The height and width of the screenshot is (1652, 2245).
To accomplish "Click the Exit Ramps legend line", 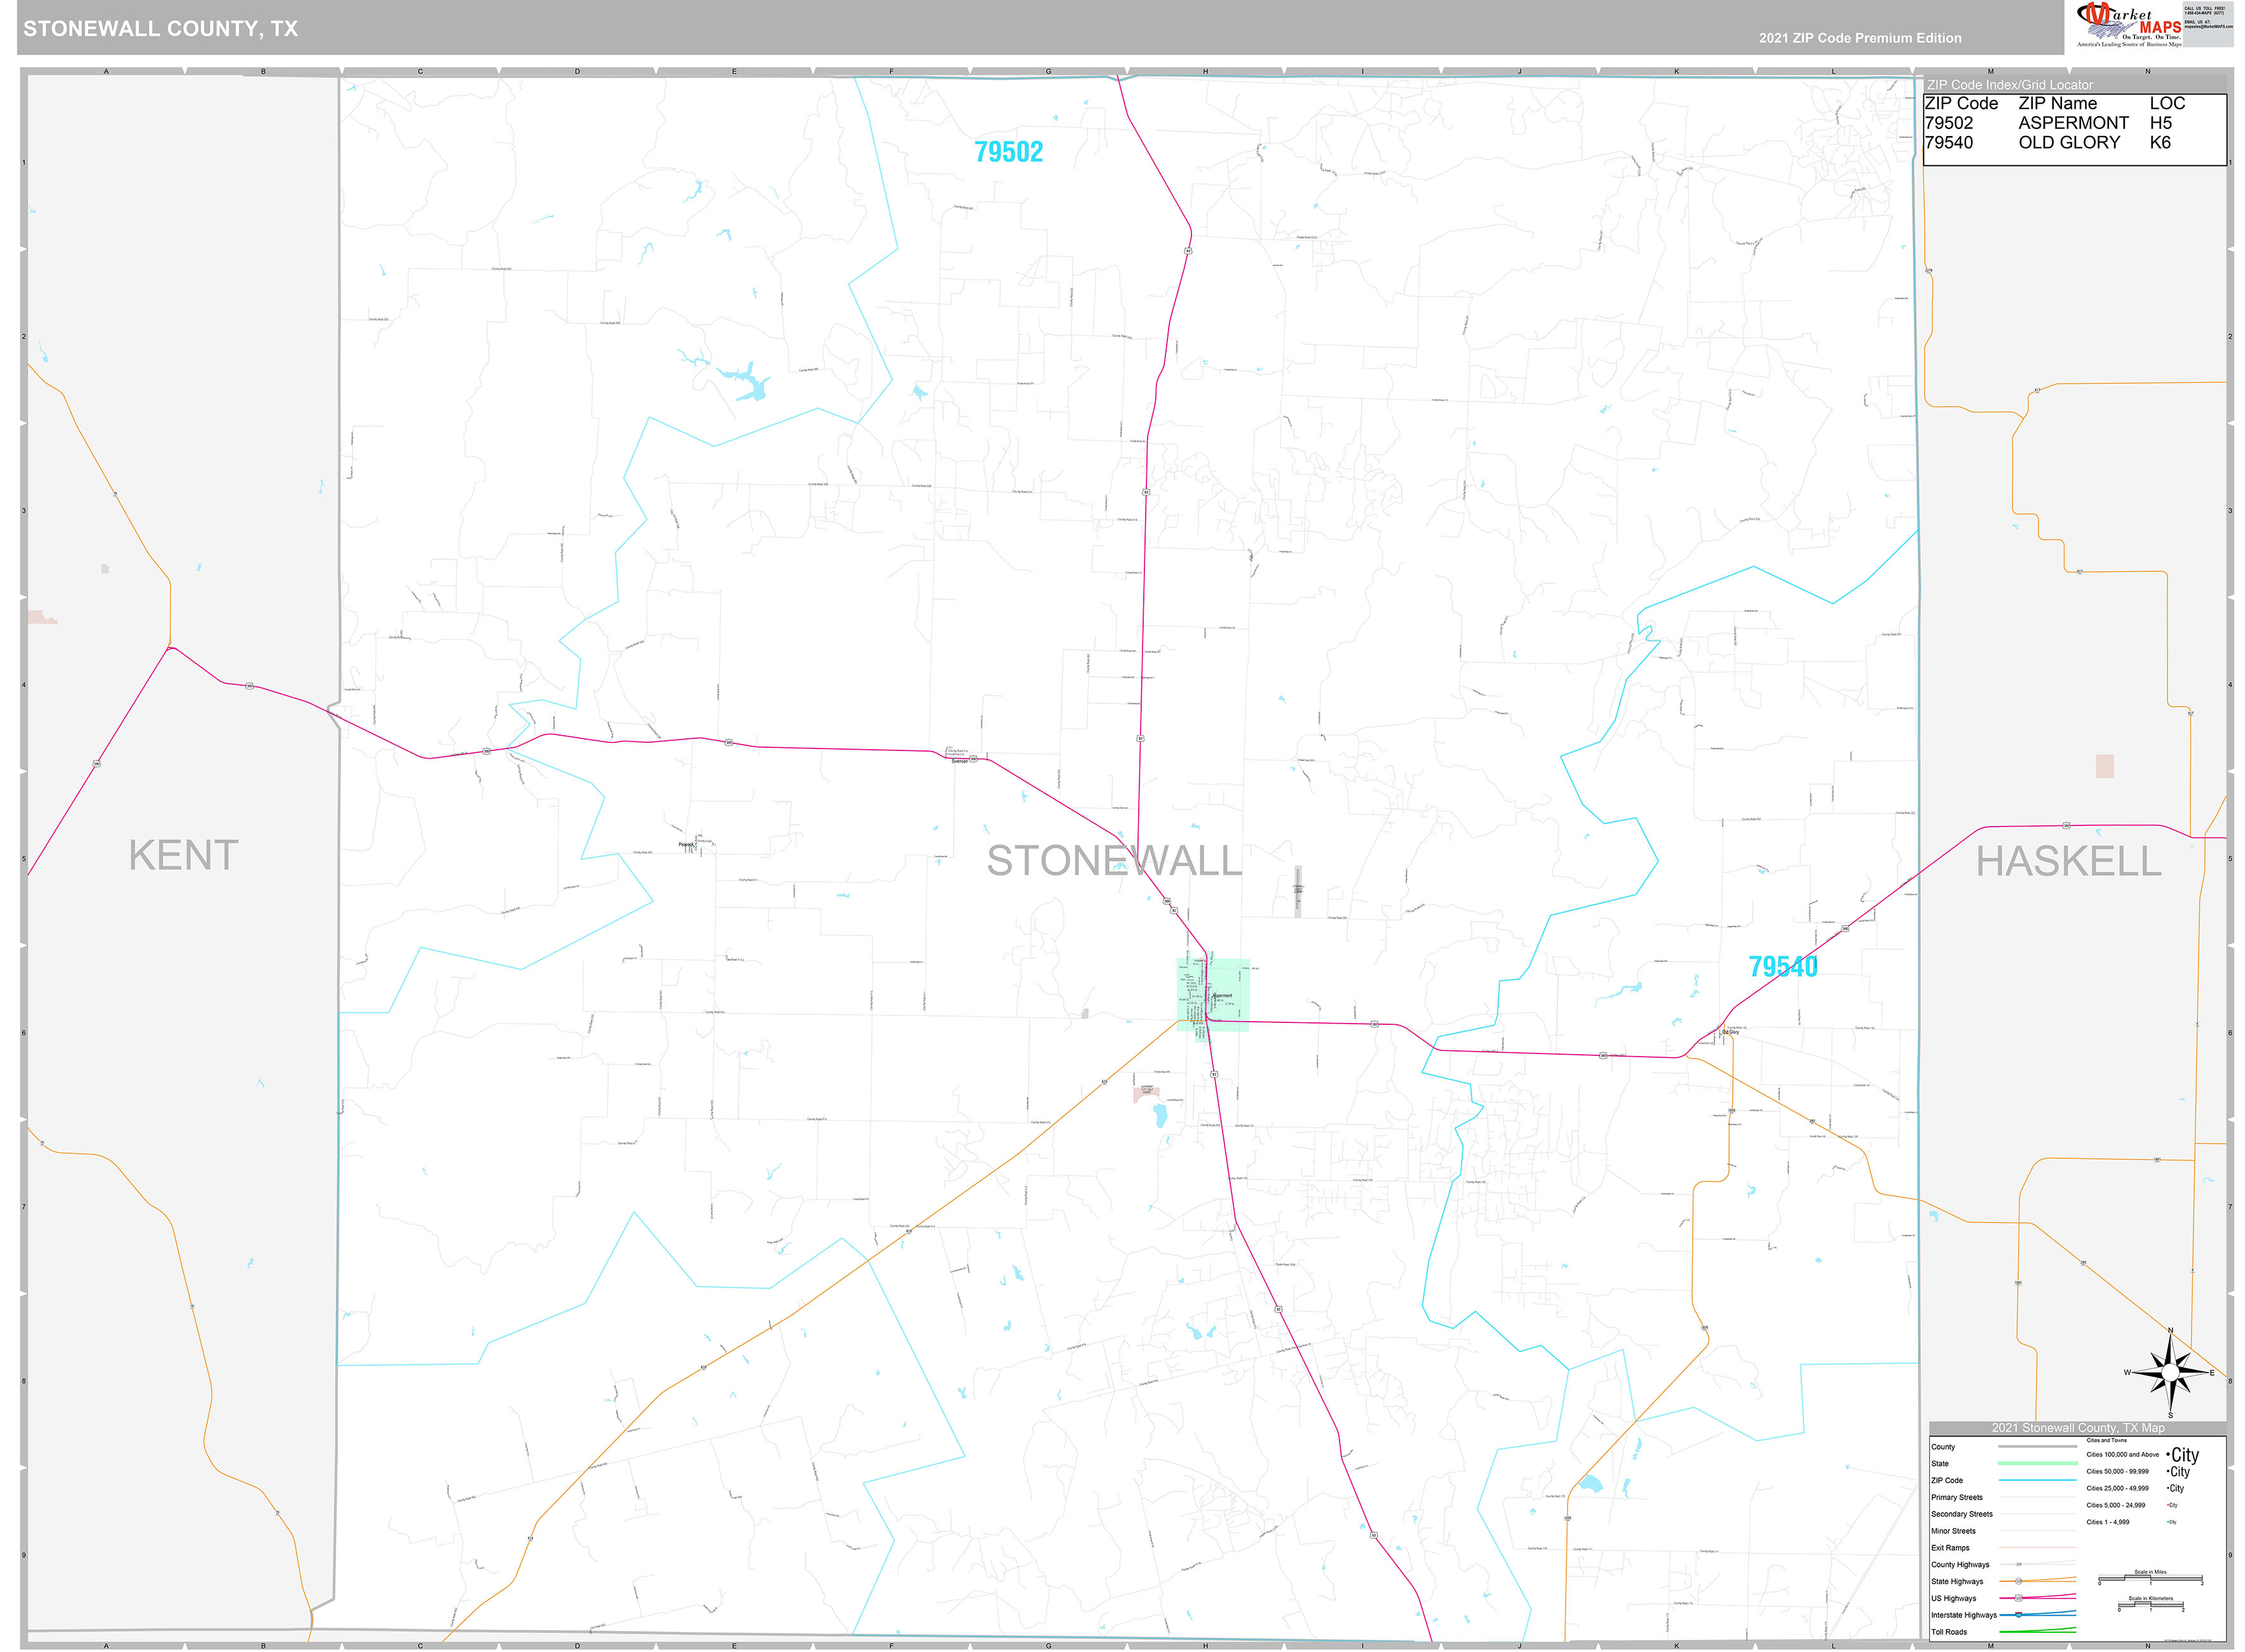I will pyautogui.click(x=2037, y=1548).
